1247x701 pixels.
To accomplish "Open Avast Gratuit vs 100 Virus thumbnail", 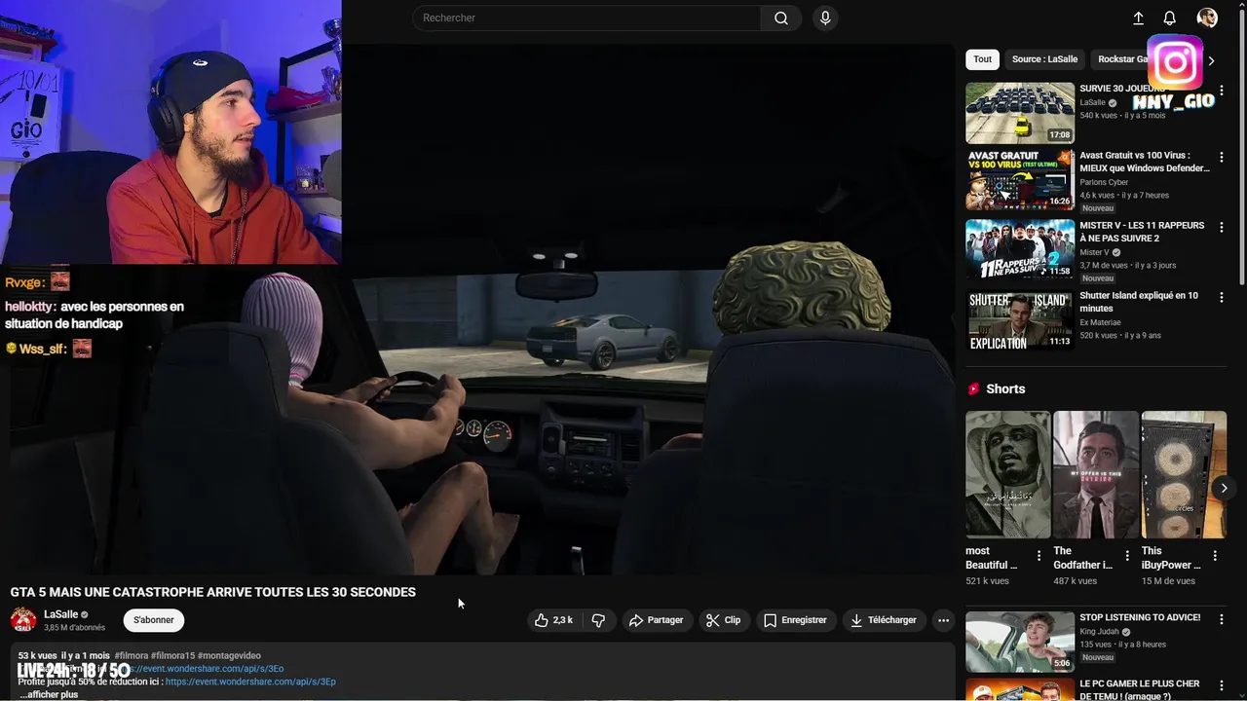I will pos(1020,180).
